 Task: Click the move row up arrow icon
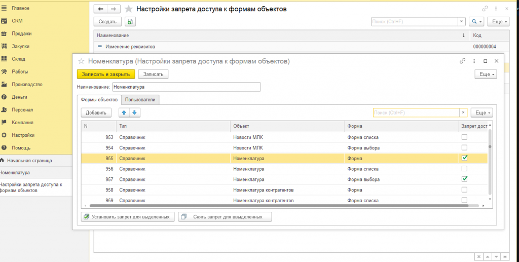(123, 113)
